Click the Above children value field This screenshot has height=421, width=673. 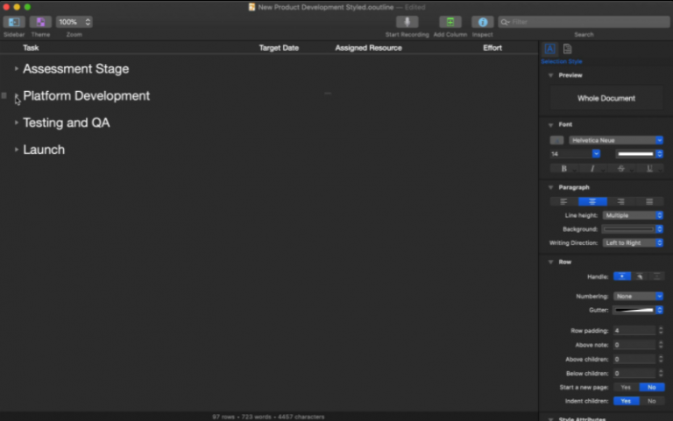(x=634, y=359)
